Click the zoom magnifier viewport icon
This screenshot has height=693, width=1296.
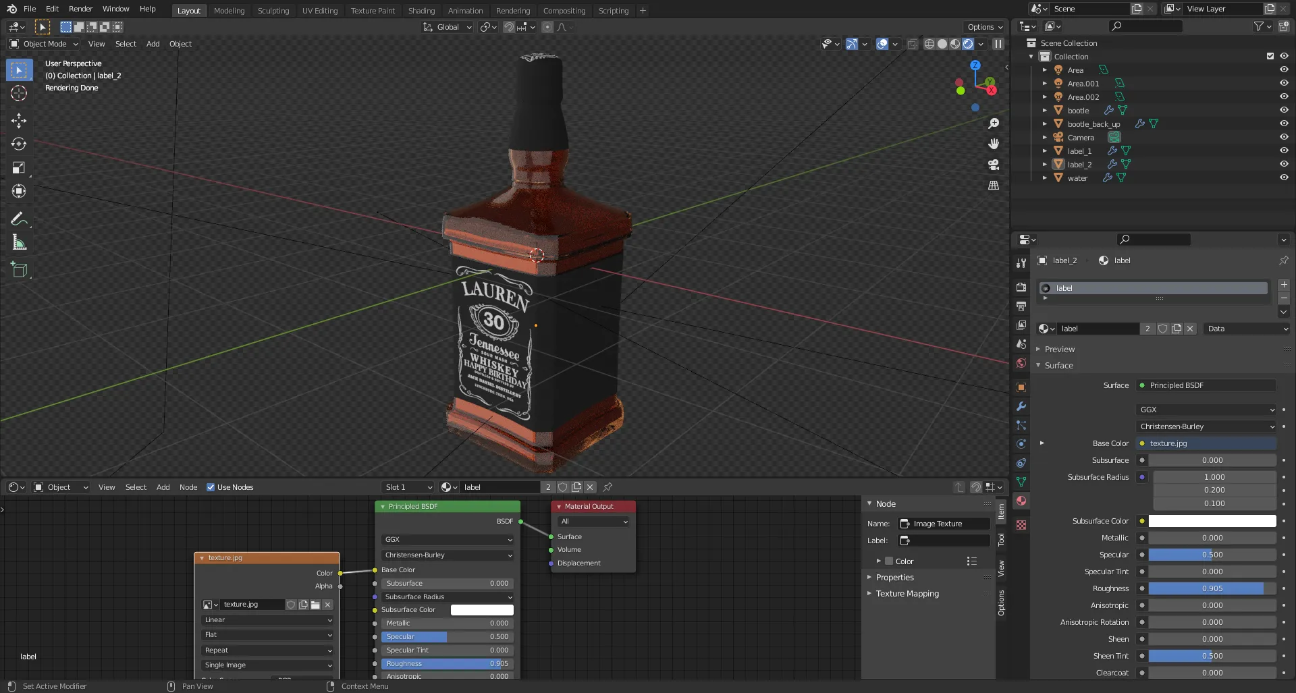pos(994,123)
